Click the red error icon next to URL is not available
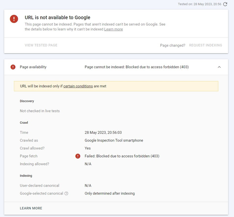This screenshot has height=217, width=234. point(14,19)
